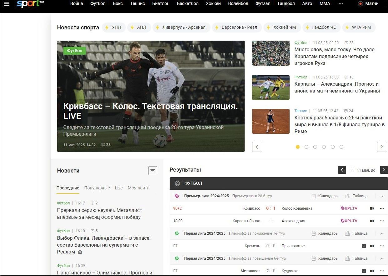The image size is (388, 276).
Task: Open thumbnail of Карпаты – Александрия preview
Action: (x=271, y=88)
